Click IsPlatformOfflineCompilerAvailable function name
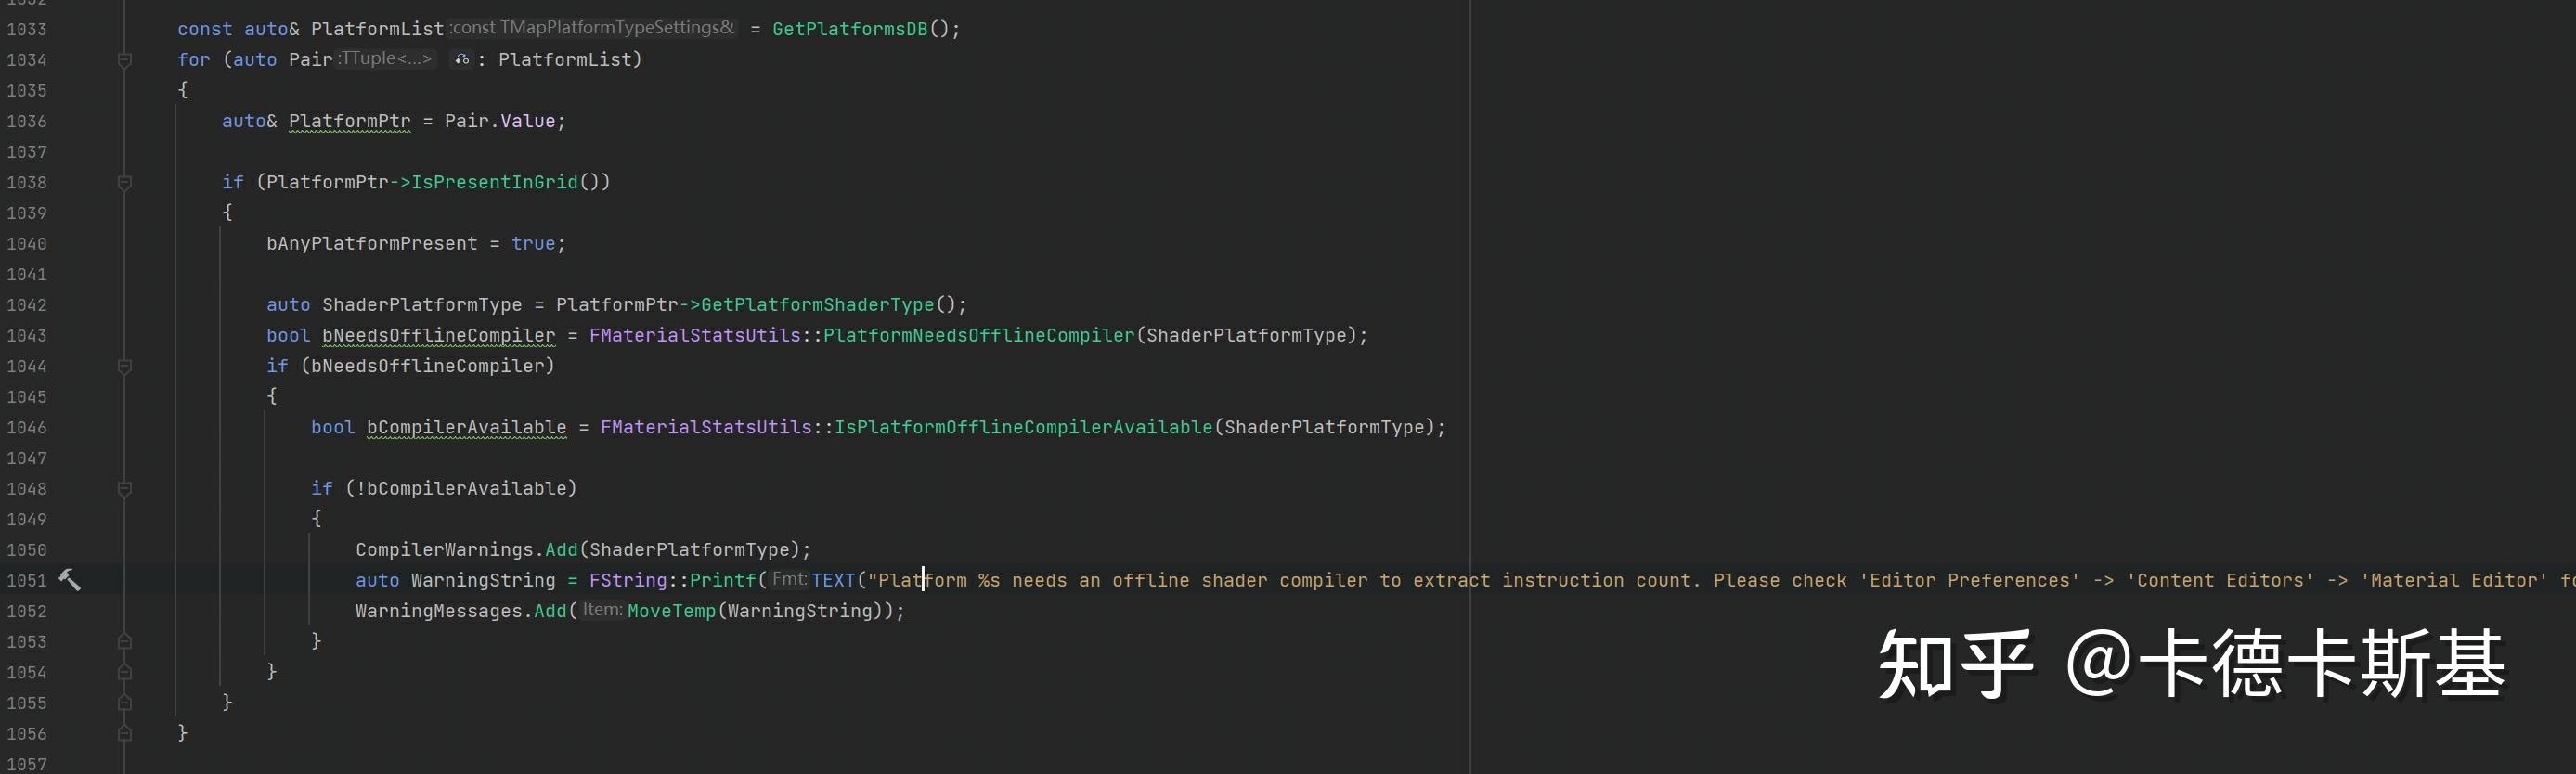This screenshot has height=774, width=2576. point(1023,427)
